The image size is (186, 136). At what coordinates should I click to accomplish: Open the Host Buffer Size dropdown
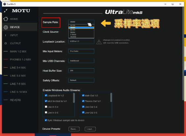(81, 71)
